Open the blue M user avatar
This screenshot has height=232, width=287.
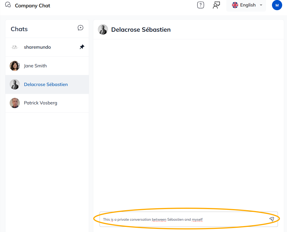277,5
